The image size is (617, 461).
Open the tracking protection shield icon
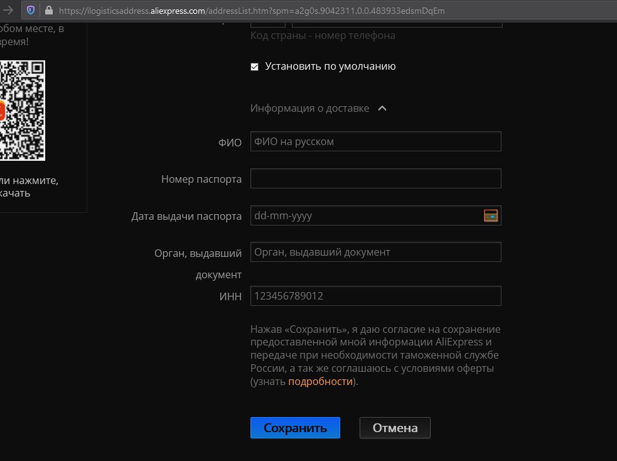click(31, 10)
